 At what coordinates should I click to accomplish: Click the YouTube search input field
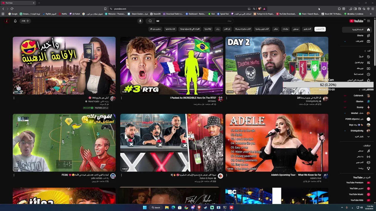coord(194,21)
